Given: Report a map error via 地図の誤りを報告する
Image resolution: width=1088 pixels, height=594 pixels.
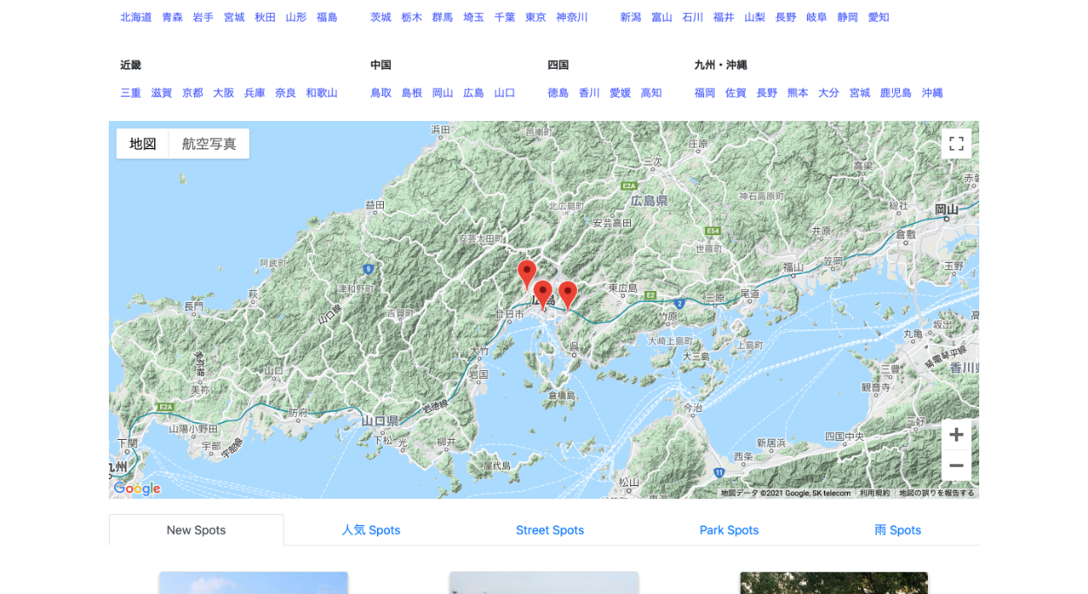Looking at the screenshot, I should coord(937,493).
